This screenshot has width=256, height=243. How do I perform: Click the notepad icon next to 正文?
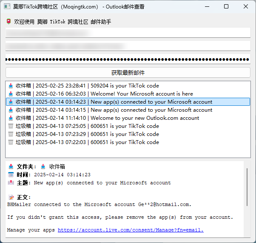pyautogui.click(x=11, y=198)
